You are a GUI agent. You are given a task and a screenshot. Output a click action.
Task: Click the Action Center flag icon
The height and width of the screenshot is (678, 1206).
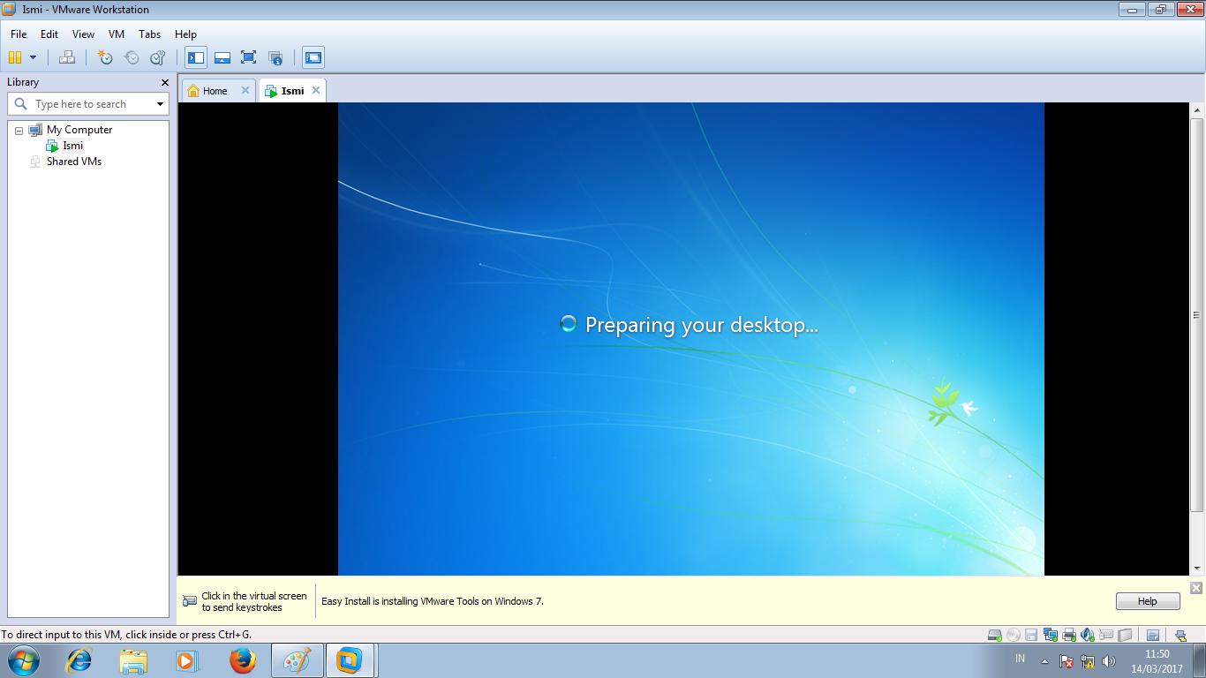(x=1067, y=661)
